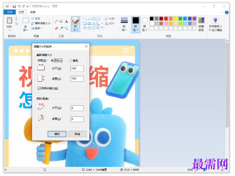Select the Percentage radio button
Screen dimensions: 235x176
[52, 61]
